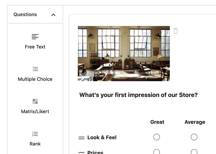Delete the store image with trash icon

tap(176, 31)
